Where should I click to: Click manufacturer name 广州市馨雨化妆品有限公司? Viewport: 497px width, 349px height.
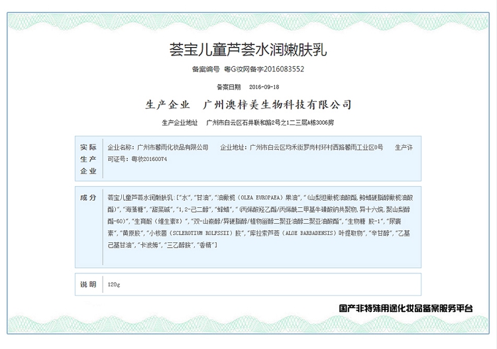coord(171,147)
